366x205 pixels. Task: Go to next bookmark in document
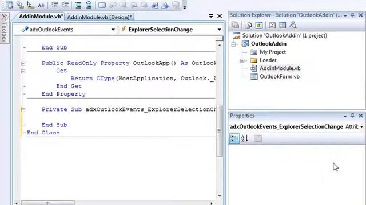(165, 5)
